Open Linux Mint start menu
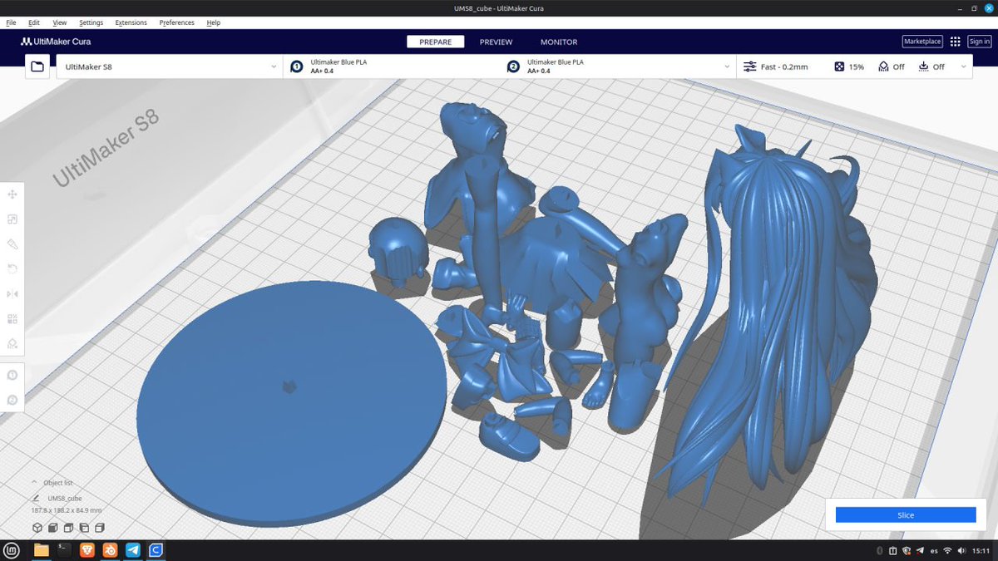 coord(12,550)
